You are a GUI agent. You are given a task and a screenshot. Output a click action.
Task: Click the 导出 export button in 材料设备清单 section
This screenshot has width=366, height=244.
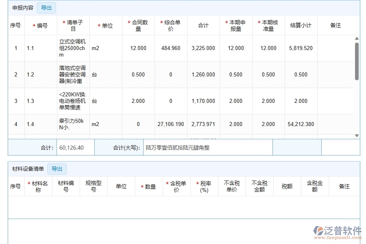point(57,169)
